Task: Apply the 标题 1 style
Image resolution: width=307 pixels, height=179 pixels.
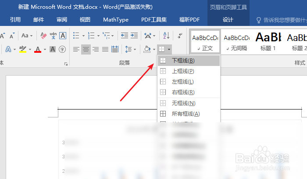Action: [268, 42]
